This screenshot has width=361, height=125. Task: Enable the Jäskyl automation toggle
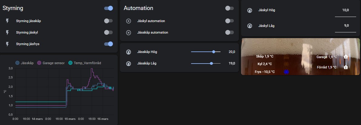(x=230, y=21)
